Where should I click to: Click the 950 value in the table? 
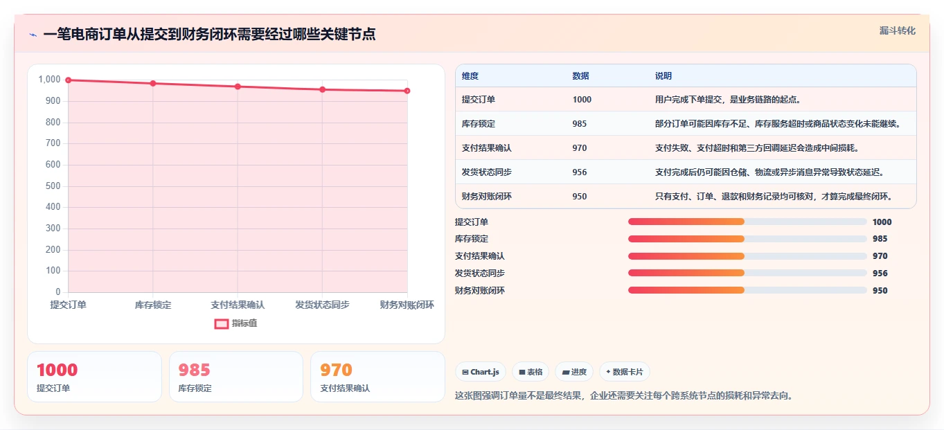pyautogui.click(x=580, y=197)
